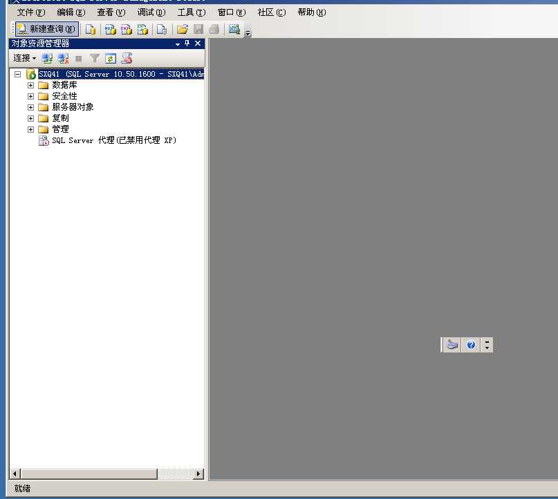Screen dimensions: 558x499
Task: Expand the 安全性 folder
Action: tap(30, 96)
